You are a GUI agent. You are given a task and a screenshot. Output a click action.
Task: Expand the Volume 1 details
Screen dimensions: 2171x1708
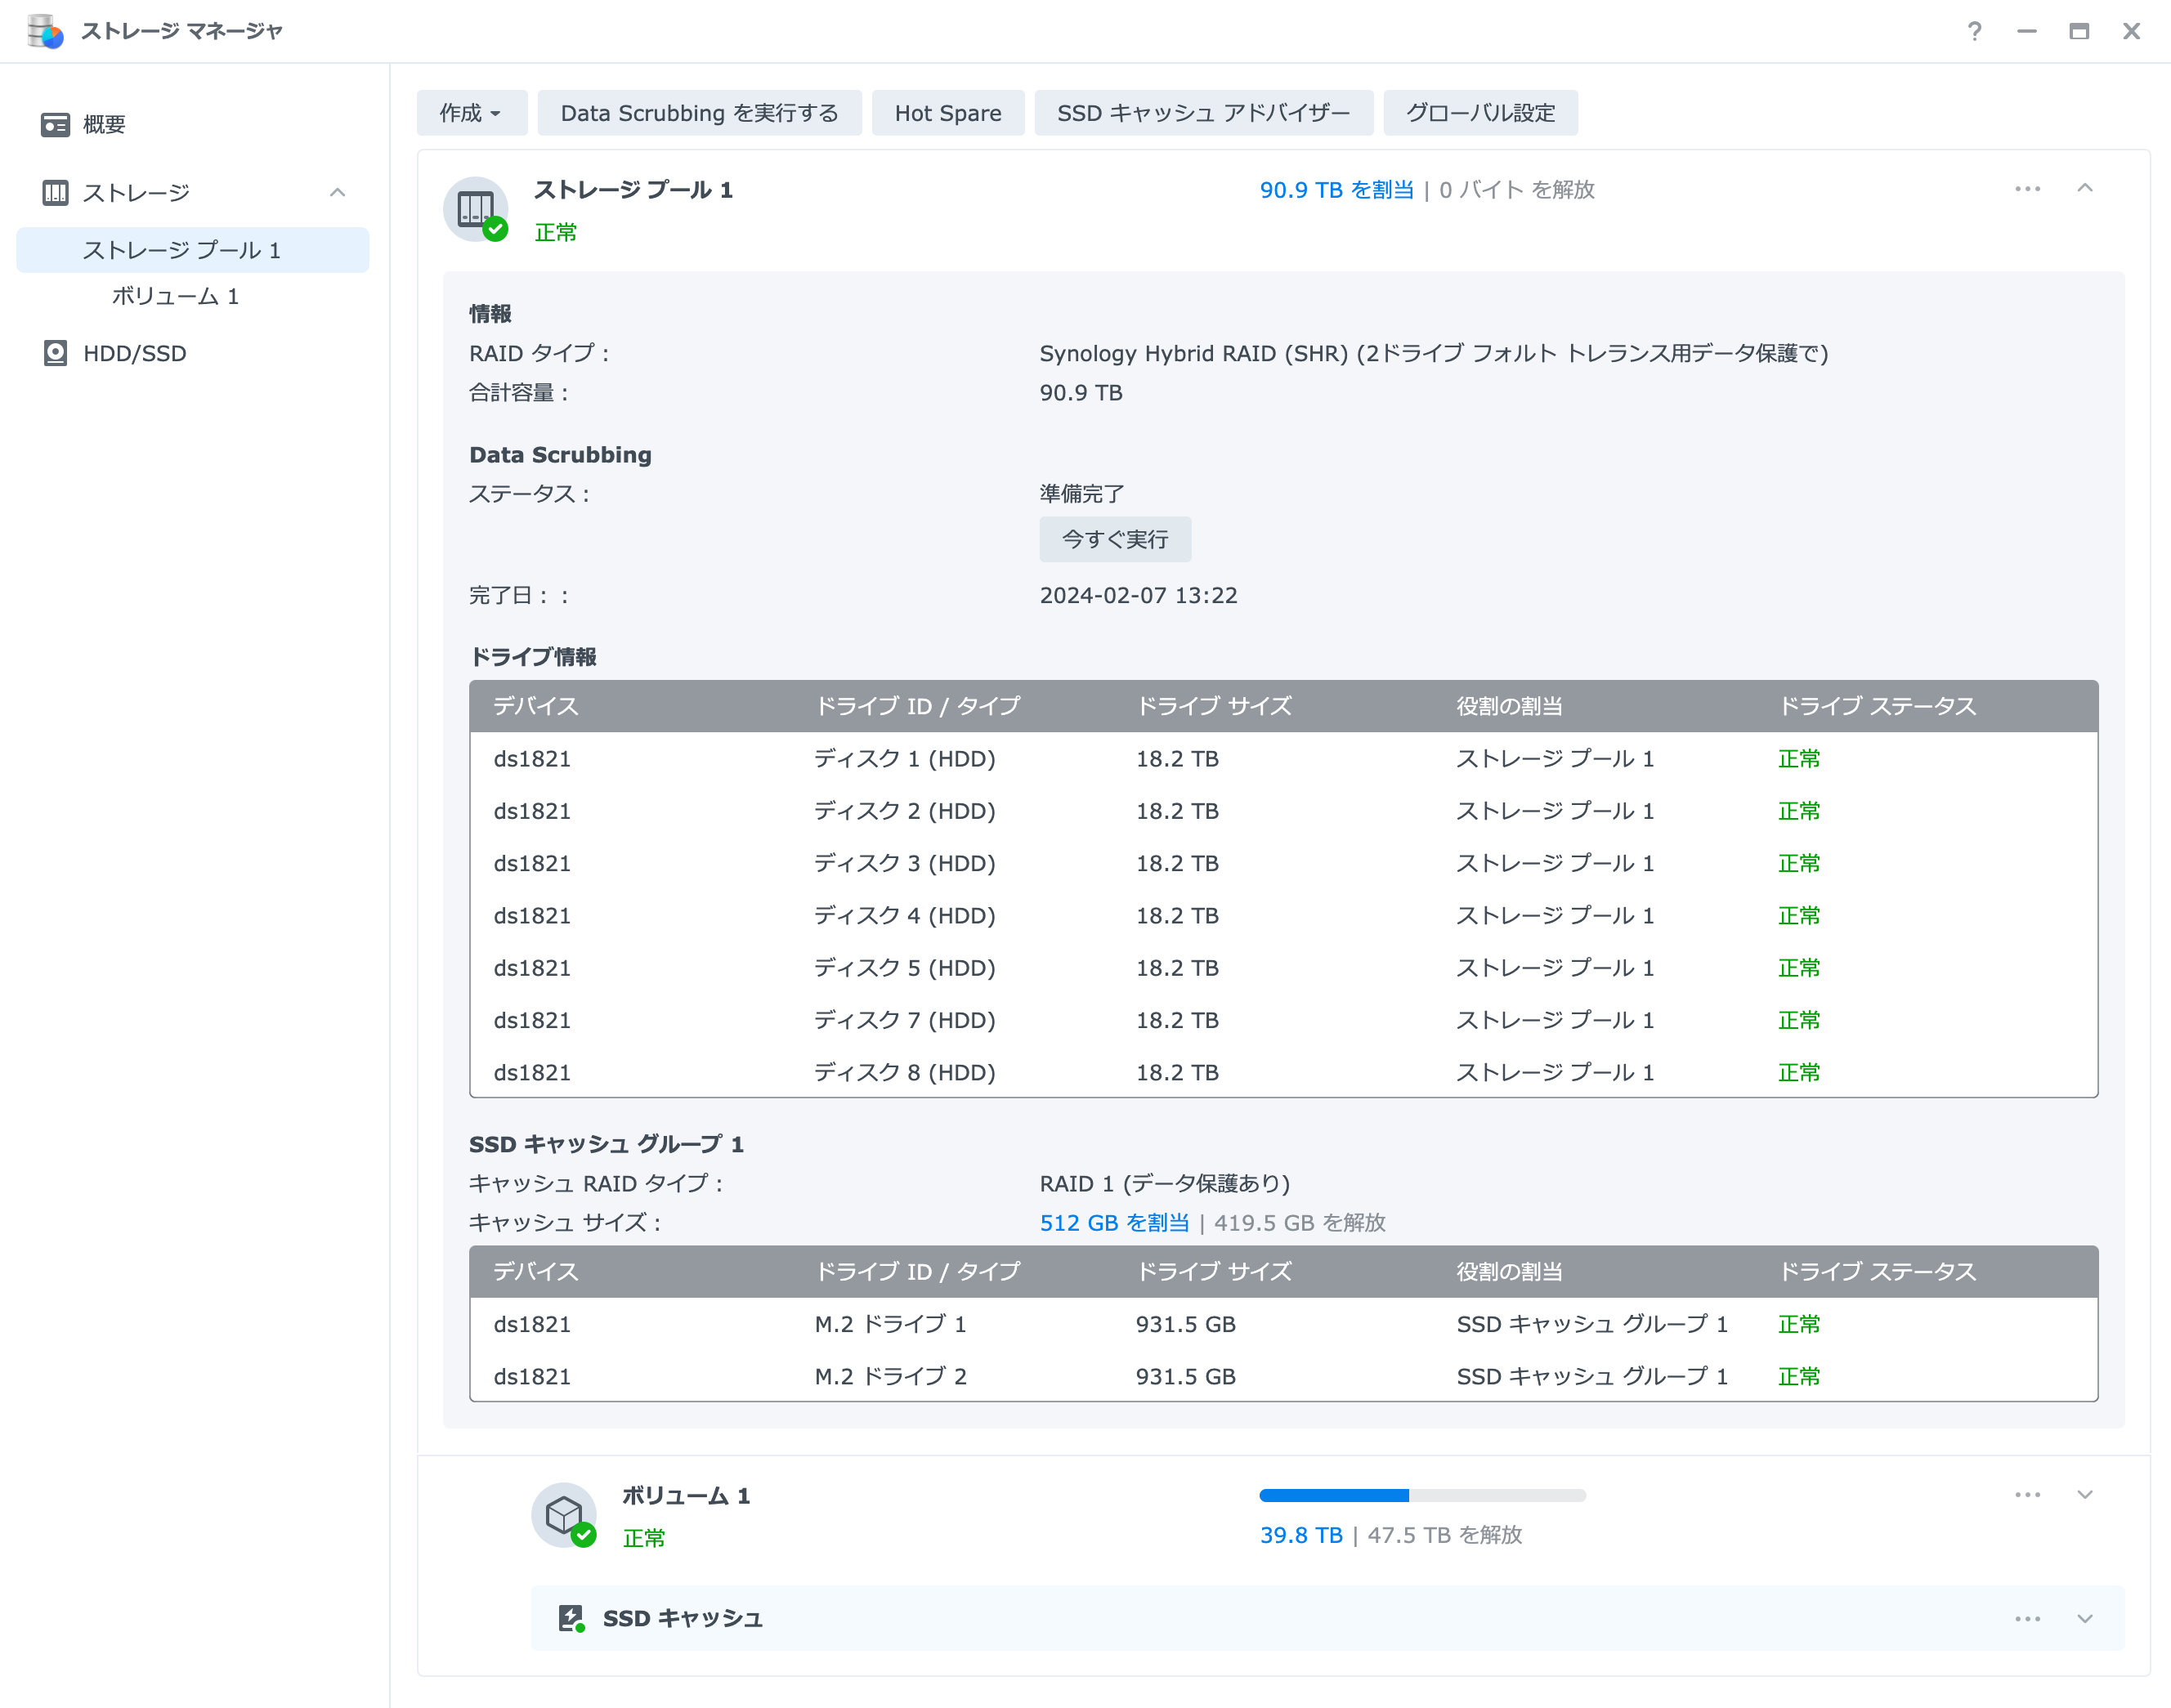(2085, 1494)
